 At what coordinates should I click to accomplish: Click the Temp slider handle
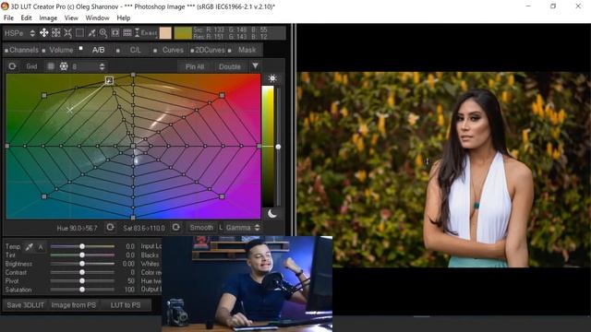tap(82, 246)
